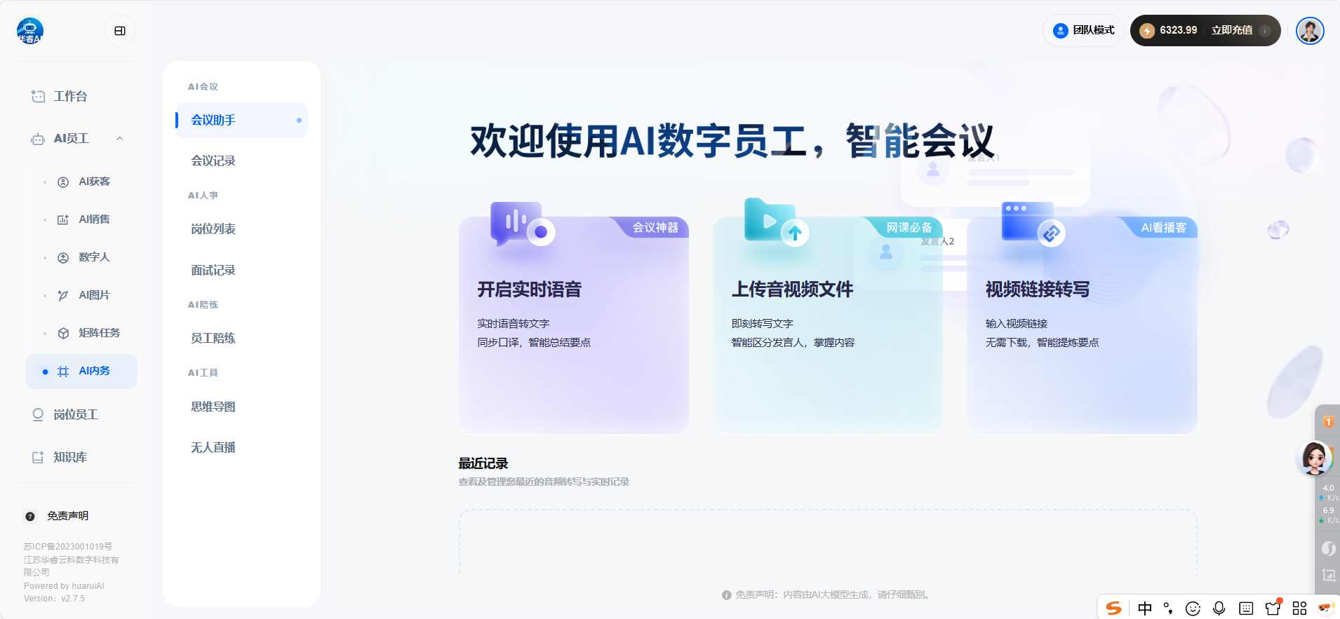
Task: Open 岗位列表 in the submenu
Action: tap(213, 229)
